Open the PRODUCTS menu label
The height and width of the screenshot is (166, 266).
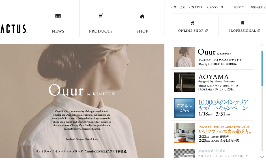point(101,31)
